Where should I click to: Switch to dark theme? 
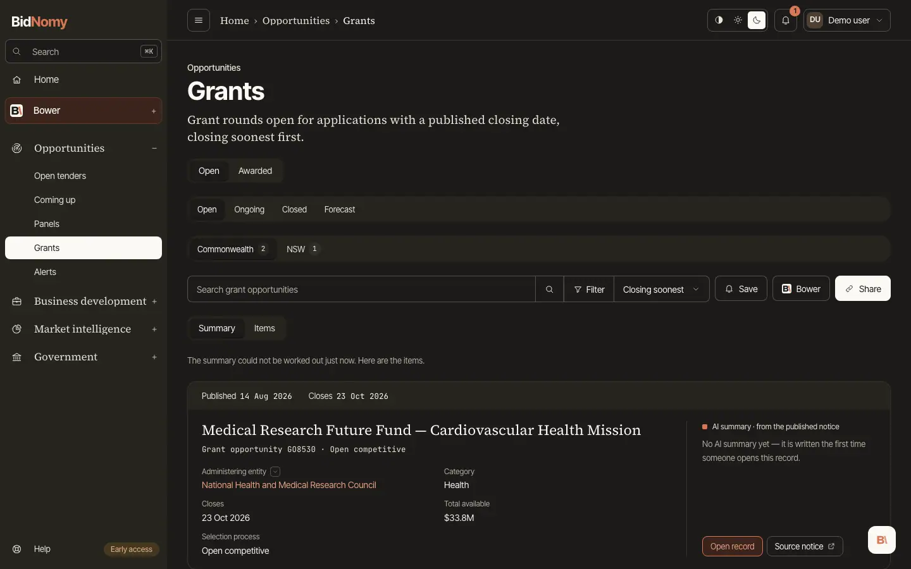click(x=757, y=20)
